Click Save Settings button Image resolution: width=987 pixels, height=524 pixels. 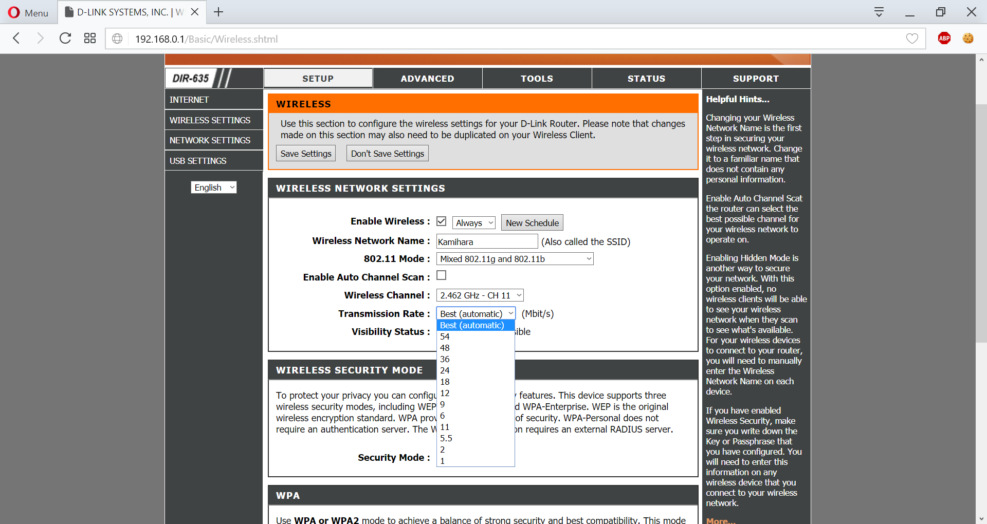(306, 154)
